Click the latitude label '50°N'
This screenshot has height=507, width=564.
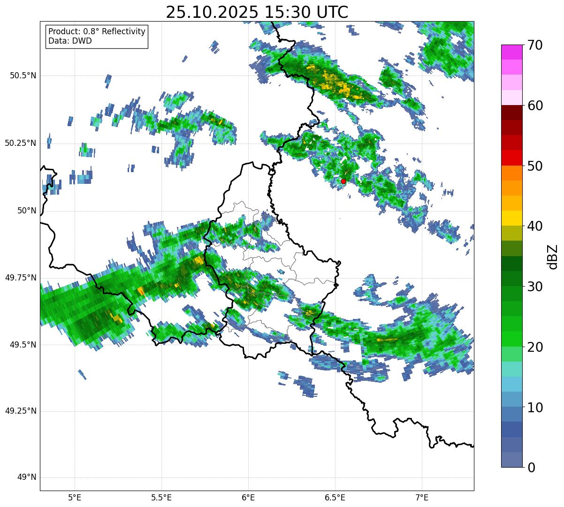click(26, 211)
